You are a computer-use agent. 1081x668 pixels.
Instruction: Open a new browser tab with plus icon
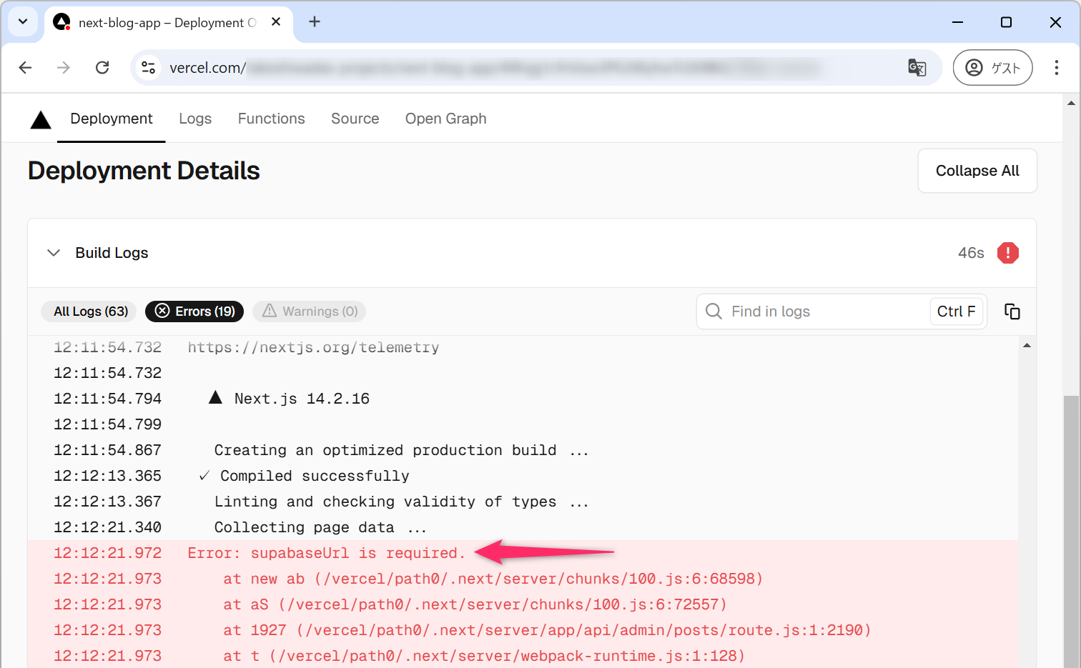point(315,22)
